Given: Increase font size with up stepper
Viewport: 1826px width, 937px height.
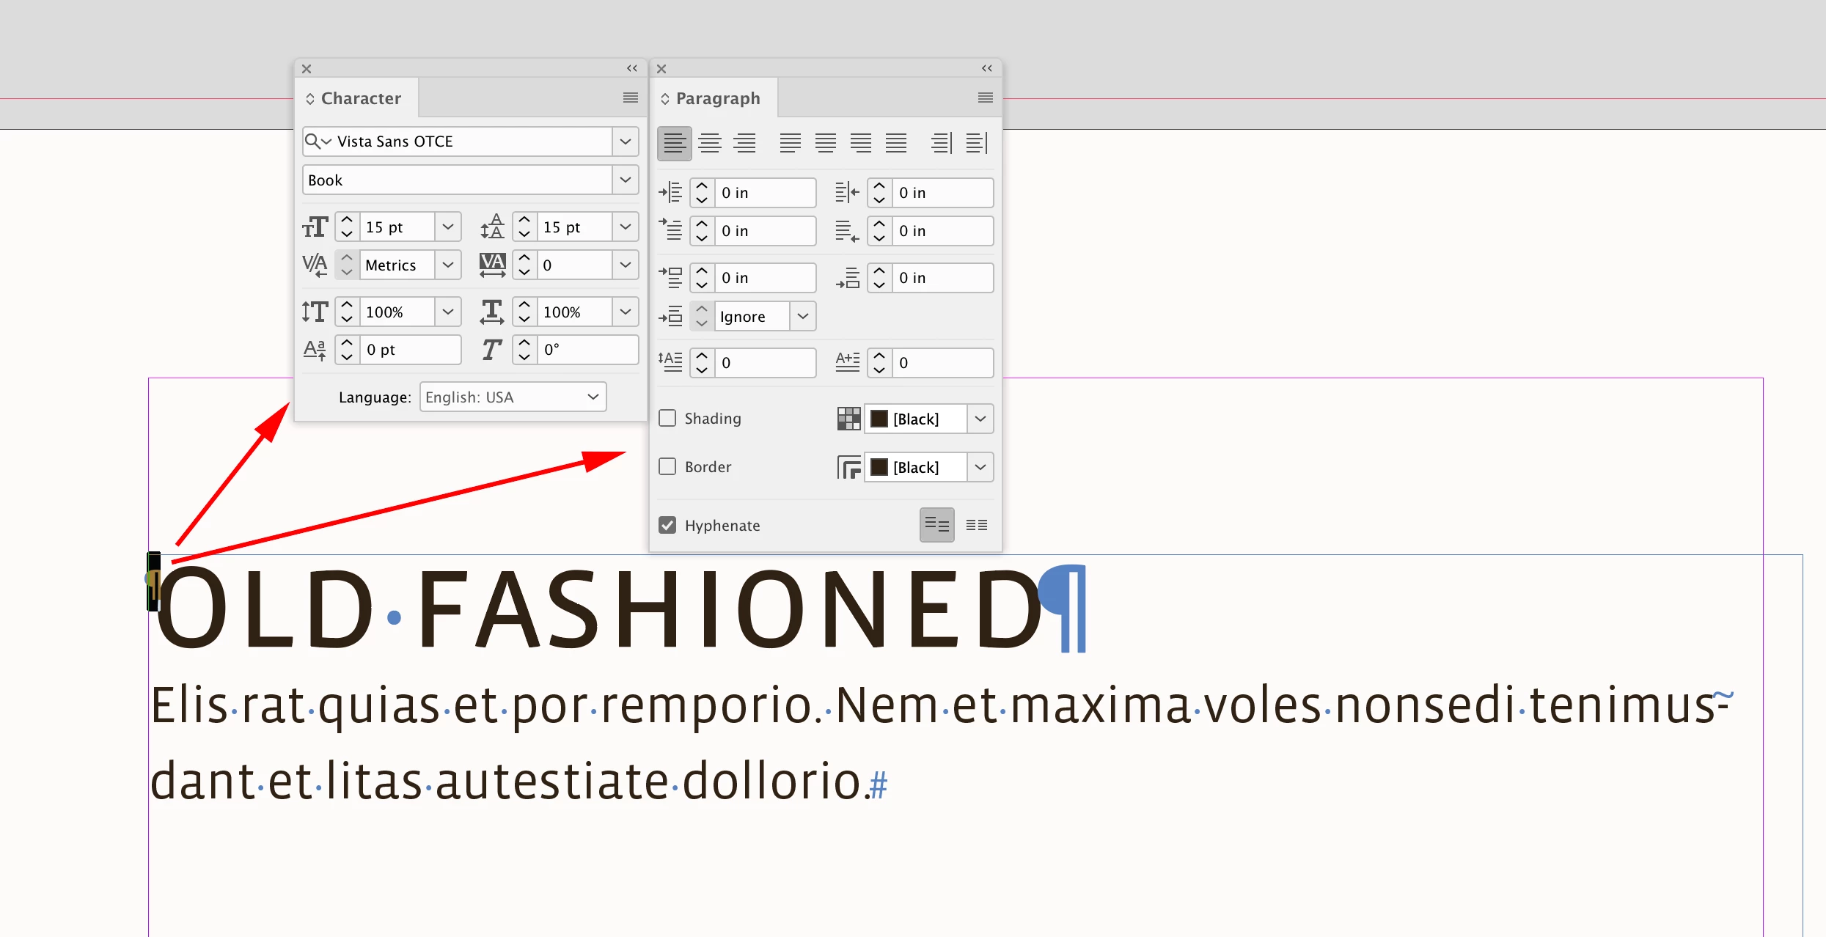Looking at the screenshot, I should (x=347, y=220).
